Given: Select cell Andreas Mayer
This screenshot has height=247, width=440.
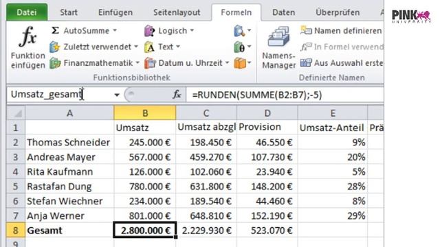Looking at the screenshot, I should pyautogui.click(x=69, y=157).
